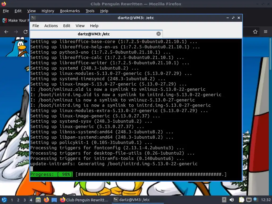Viewport: 272px width, 204px height.
Task: Click the '/boot/vmlinuz.old is now a symlink' line
Action: [118, 89]
